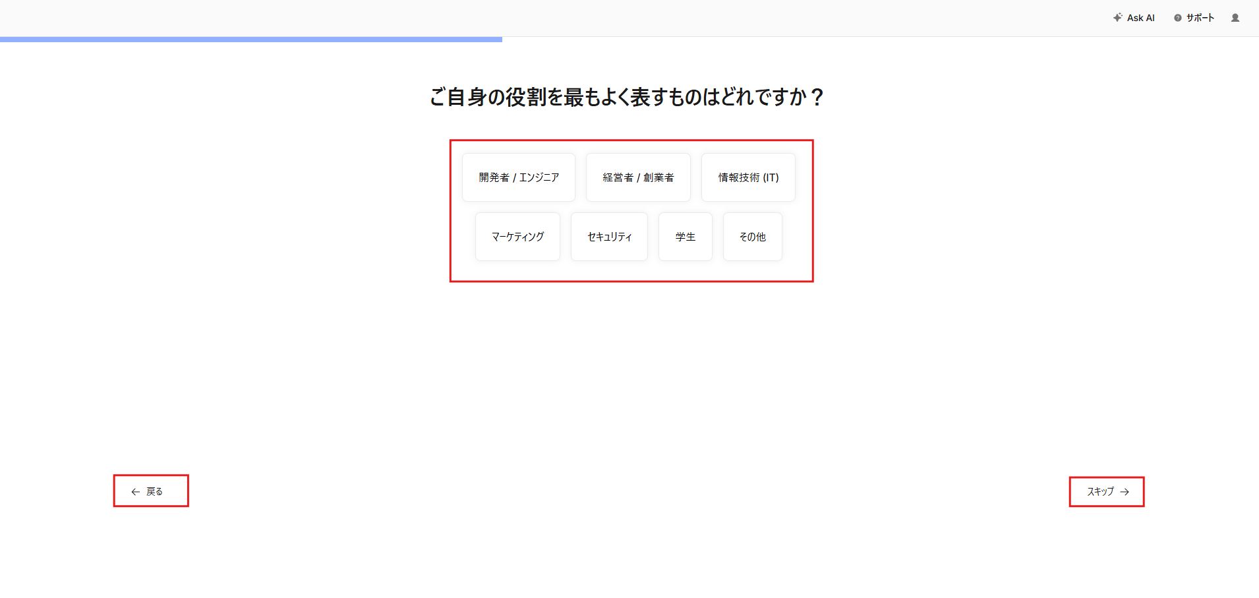
Task: Choose 経営者 / 創業者 as role
Action: (638, 177)
